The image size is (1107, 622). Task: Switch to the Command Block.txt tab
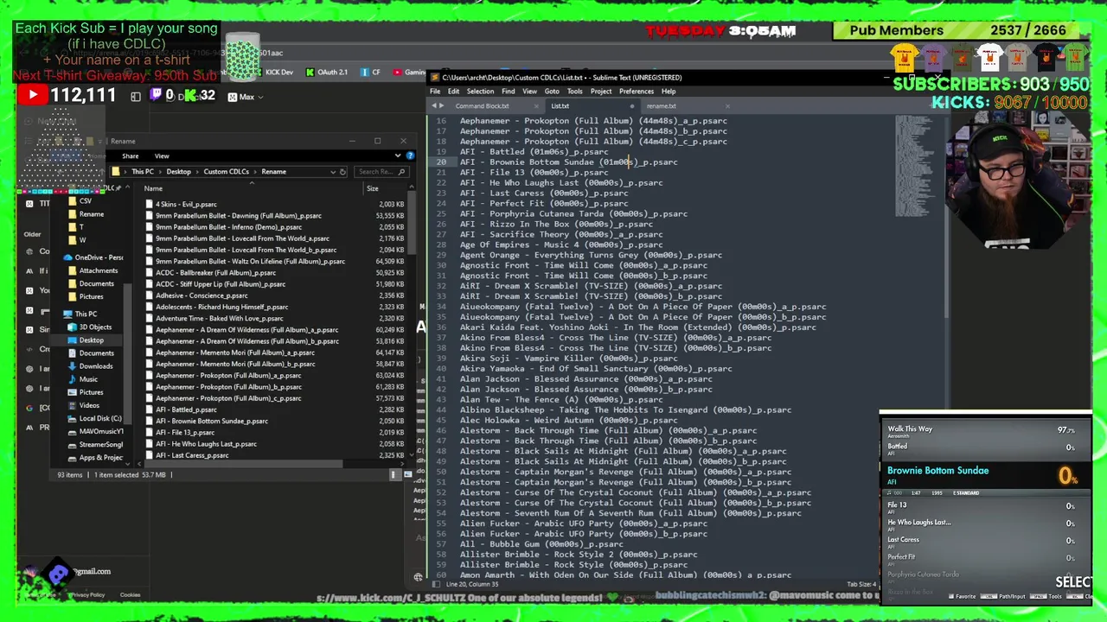tap(482, 106)
